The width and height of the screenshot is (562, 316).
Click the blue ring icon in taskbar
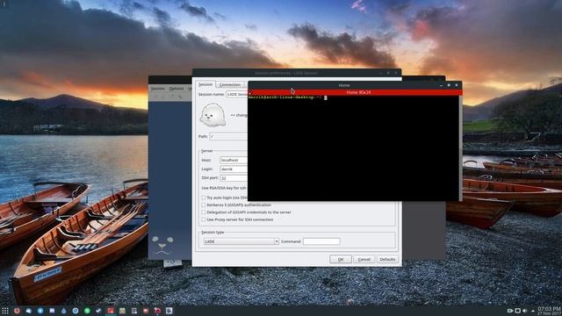(76, 311)
